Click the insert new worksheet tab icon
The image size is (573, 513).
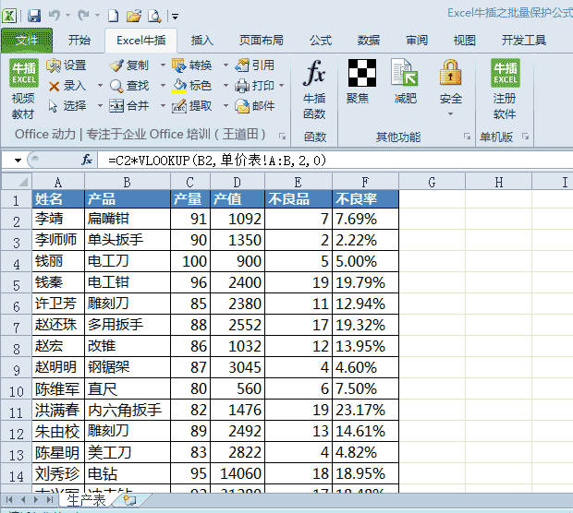[129, 500]
